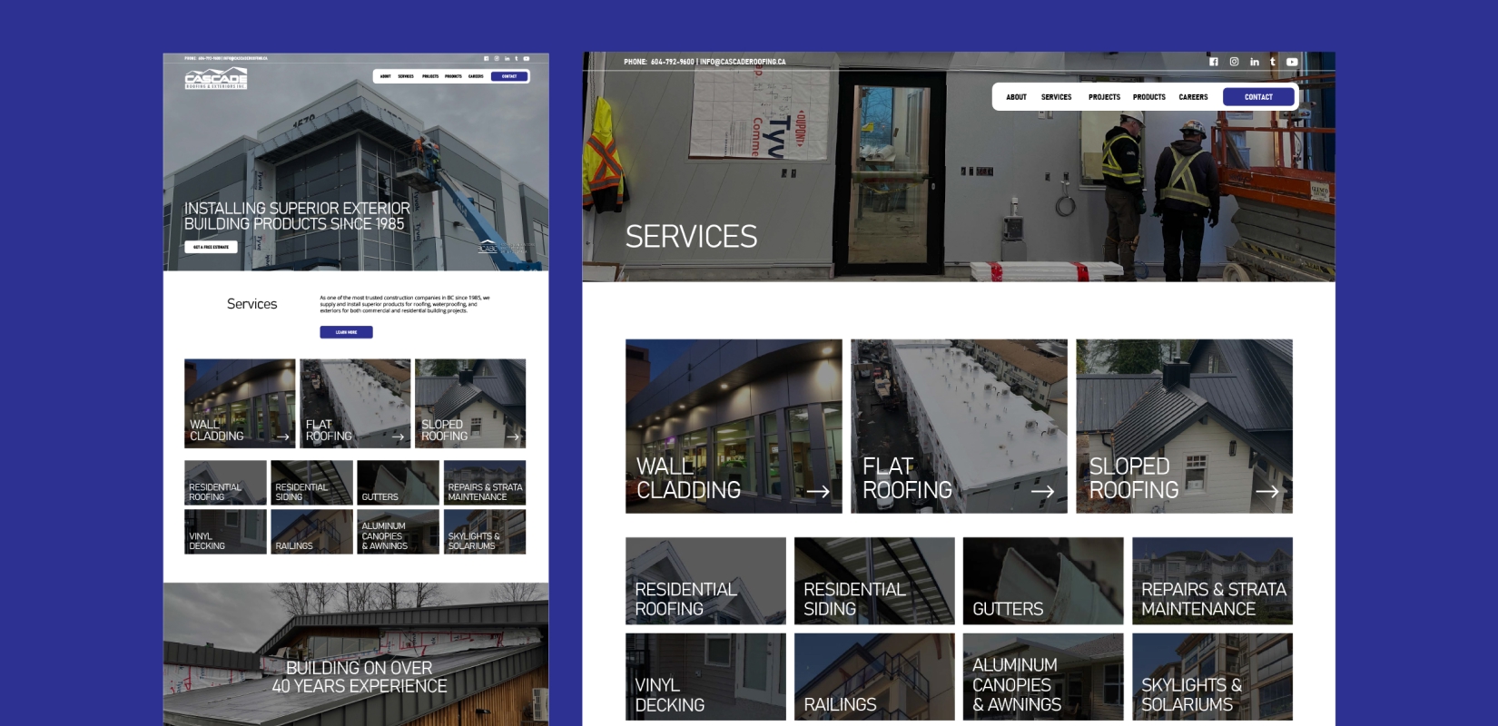
Task: Click arrow icon on large Wall Cladding tile
Action: [818, 491]
